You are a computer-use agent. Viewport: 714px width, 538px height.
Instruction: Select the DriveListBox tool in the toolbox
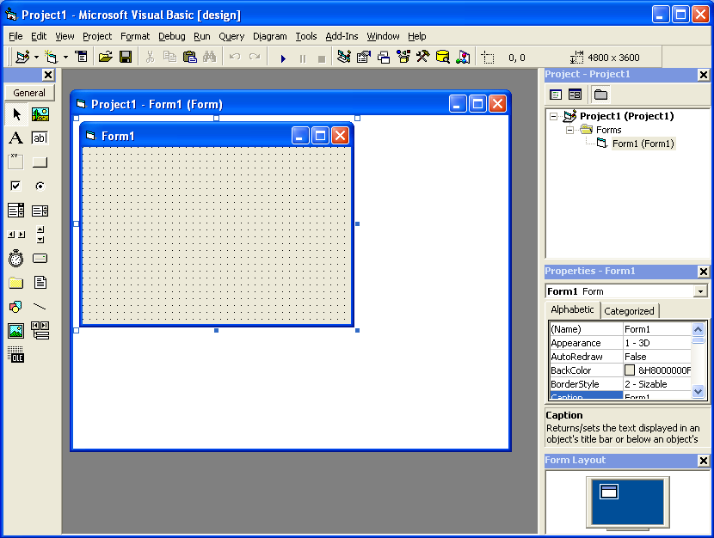click(40, 259)
